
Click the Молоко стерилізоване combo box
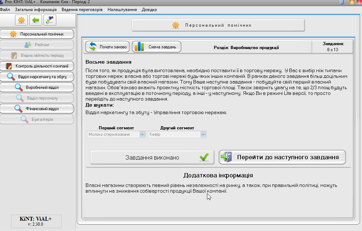tap(116, 134)
